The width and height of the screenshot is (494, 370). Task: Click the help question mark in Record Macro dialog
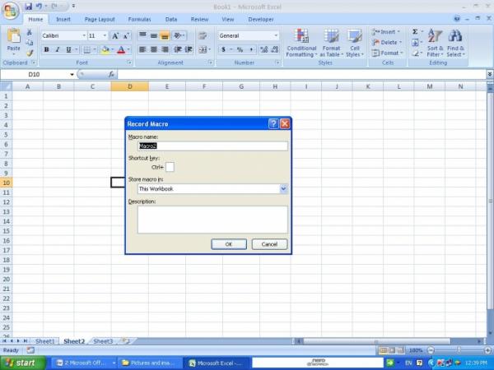click(273, 123)
